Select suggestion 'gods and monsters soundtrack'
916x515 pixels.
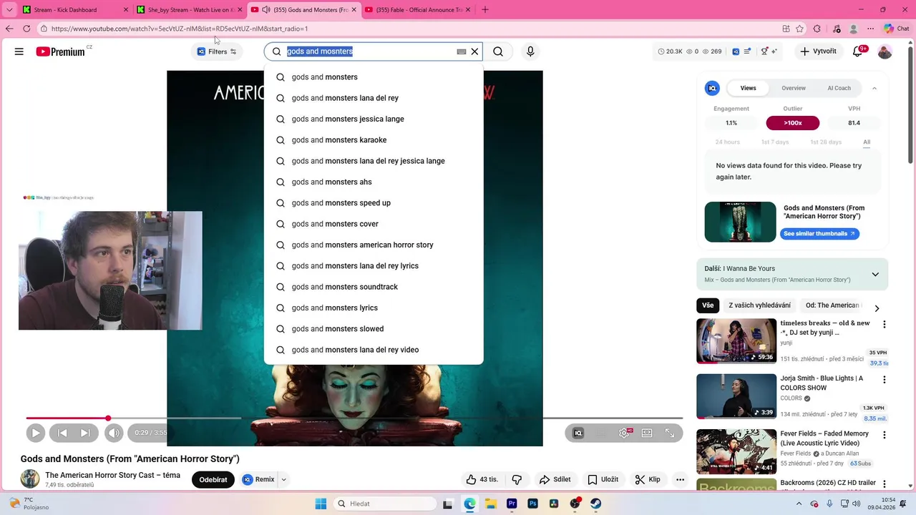[374, 287]
